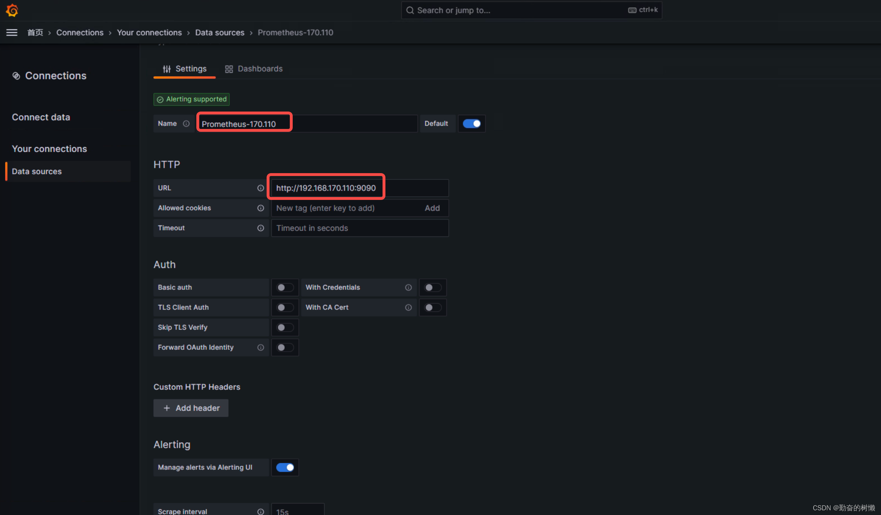Open Connect data in sidebar

point(41,117)
